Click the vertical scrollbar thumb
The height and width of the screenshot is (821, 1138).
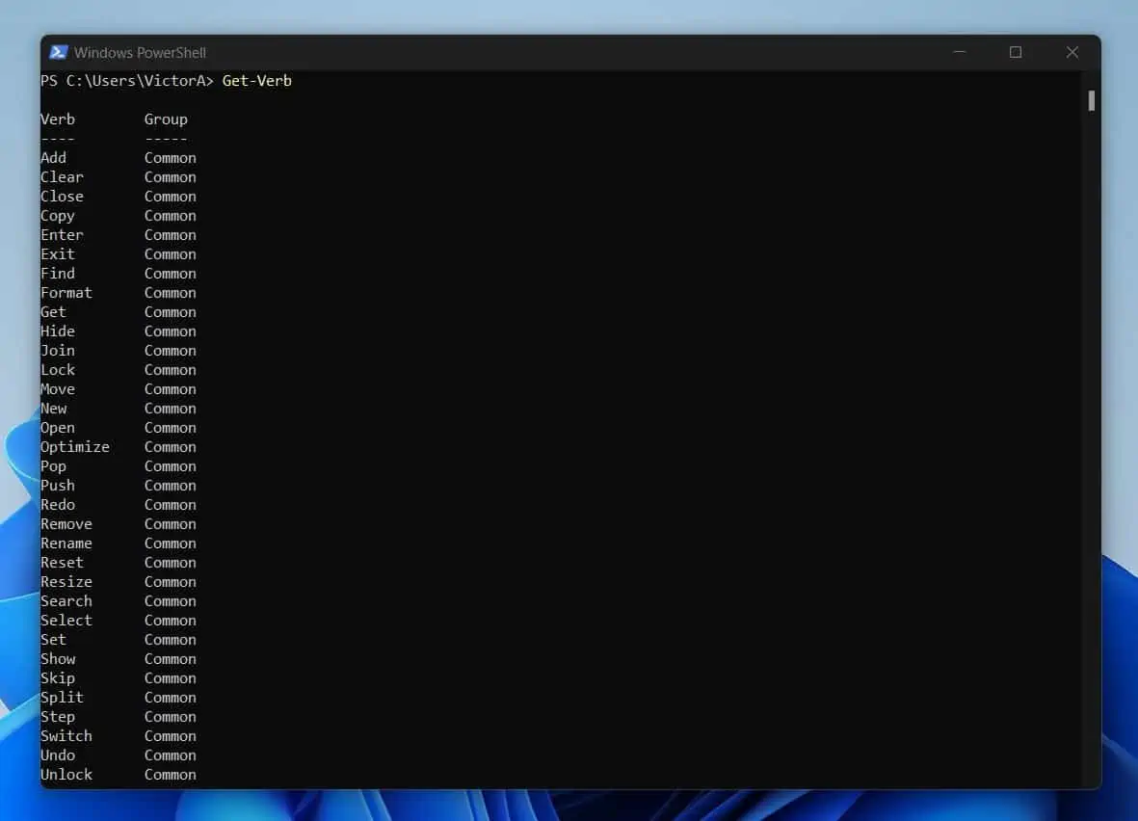click(x=1092, y=100)
